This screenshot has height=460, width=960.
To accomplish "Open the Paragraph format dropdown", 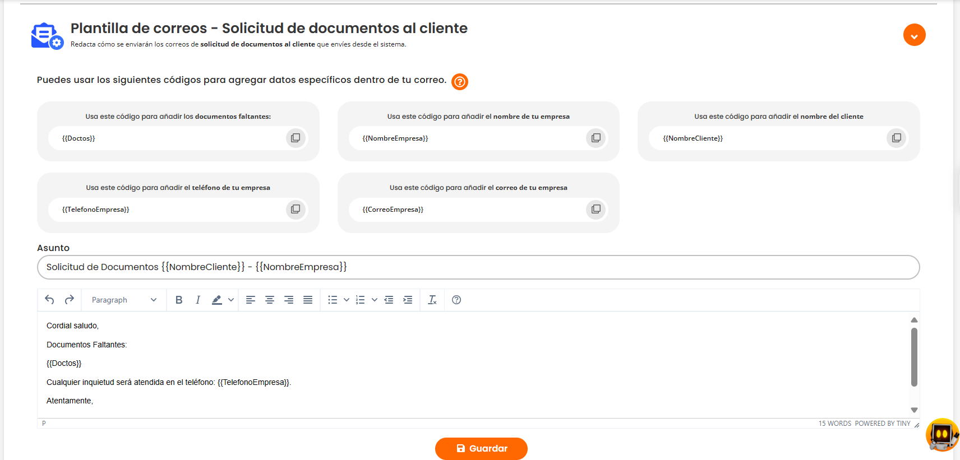I will click(x=124, y=300).
